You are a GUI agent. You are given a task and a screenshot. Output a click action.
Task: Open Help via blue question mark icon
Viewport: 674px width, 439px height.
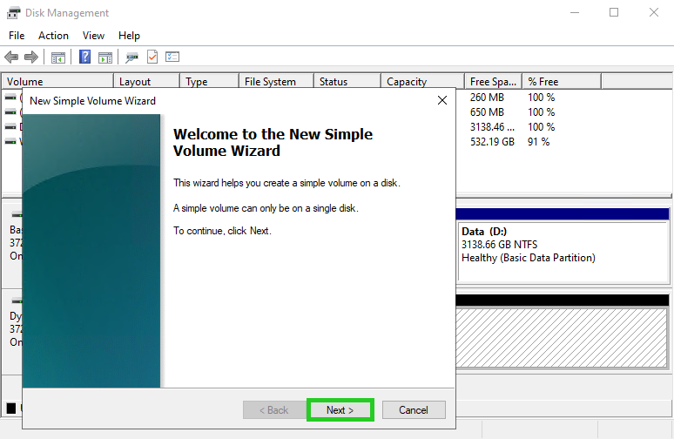(84, 57)
